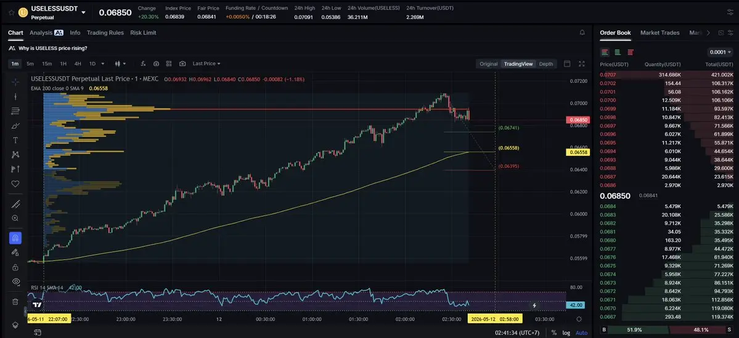The image size is (739, 338).
Task: Lock all drawings with padlock icon
Action: tap(15, 267)
